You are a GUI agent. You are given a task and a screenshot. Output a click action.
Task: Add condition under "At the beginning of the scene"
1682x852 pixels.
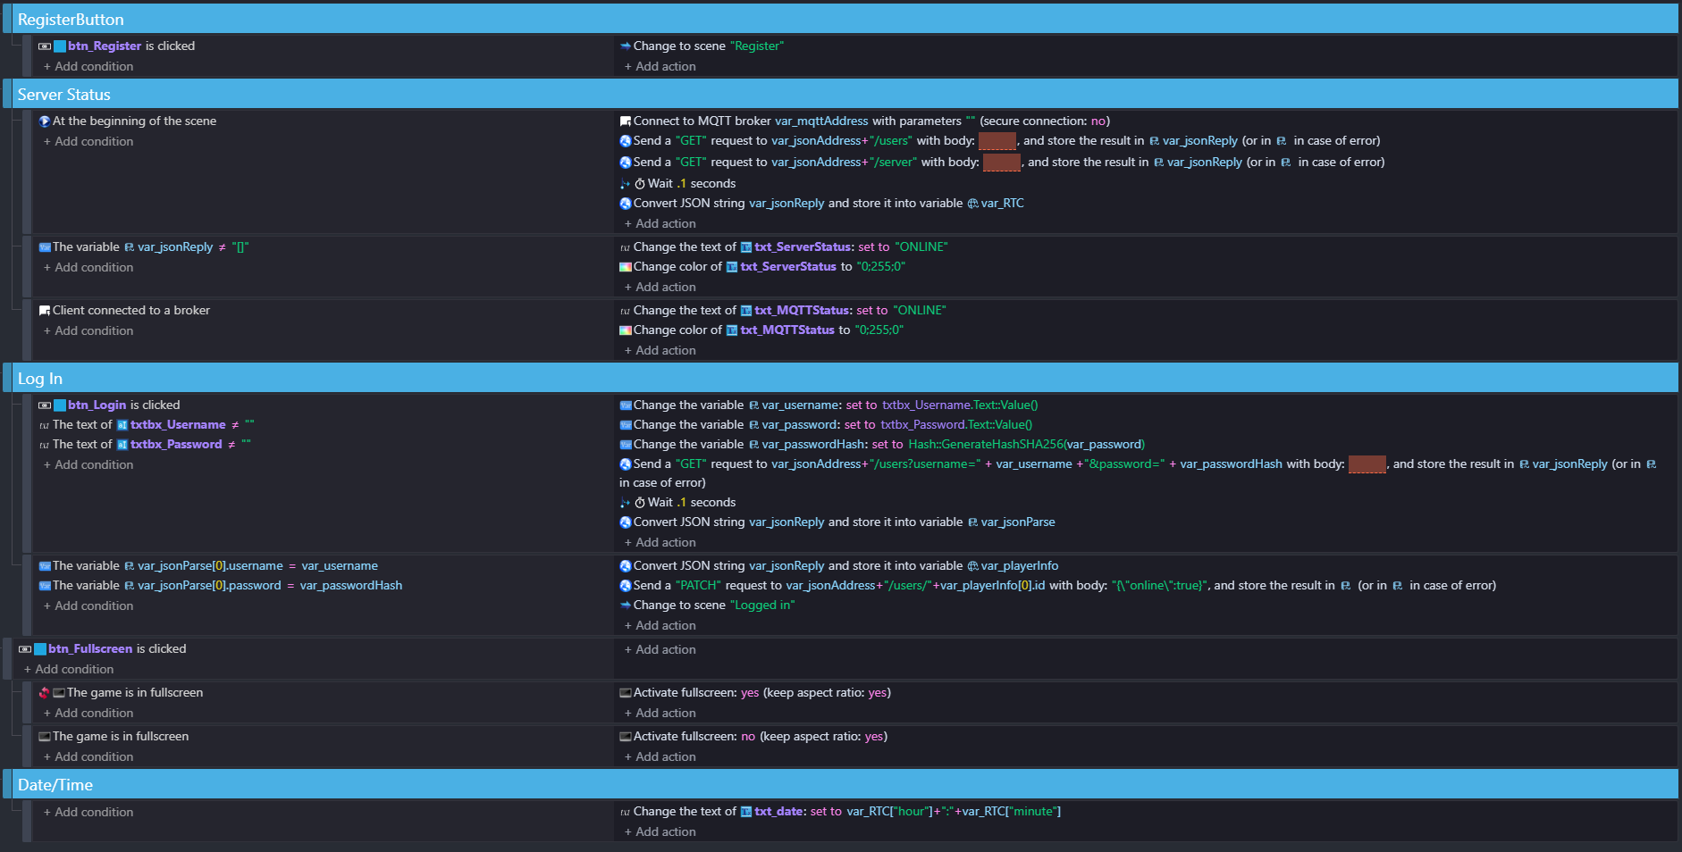[x=88, y=142]
